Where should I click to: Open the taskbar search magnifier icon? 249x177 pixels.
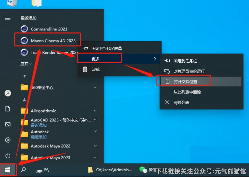click(x=23, y=170)
